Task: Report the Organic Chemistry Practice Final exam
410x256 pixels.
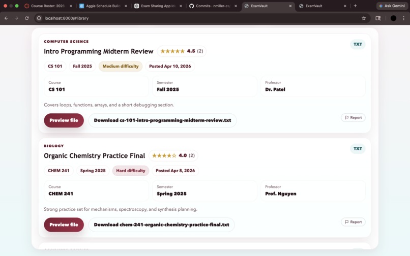Action: coord(353,222)
